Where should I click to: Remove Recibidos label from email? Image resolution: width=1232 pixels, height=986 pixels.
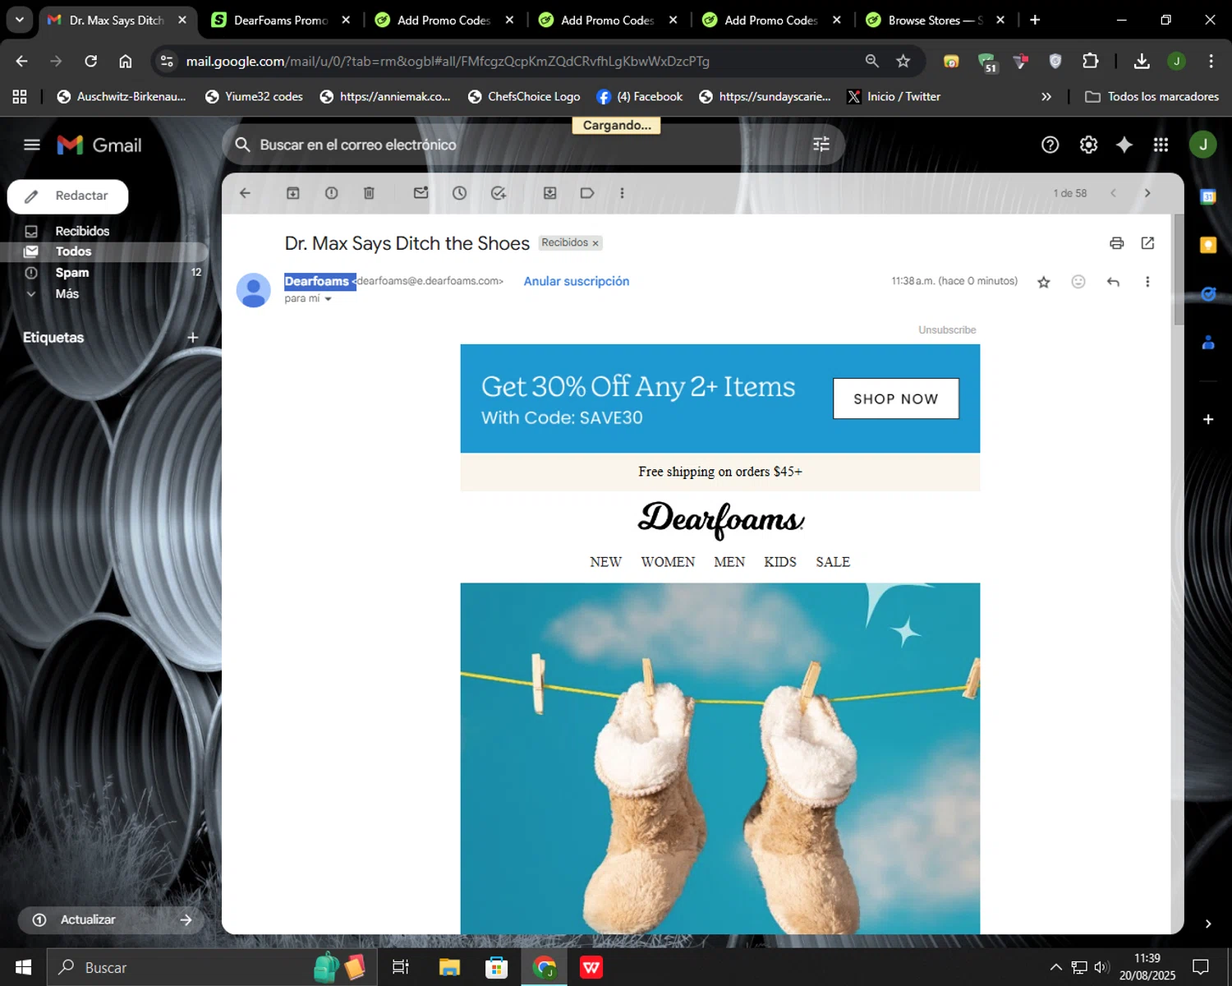tap(595, 243)
